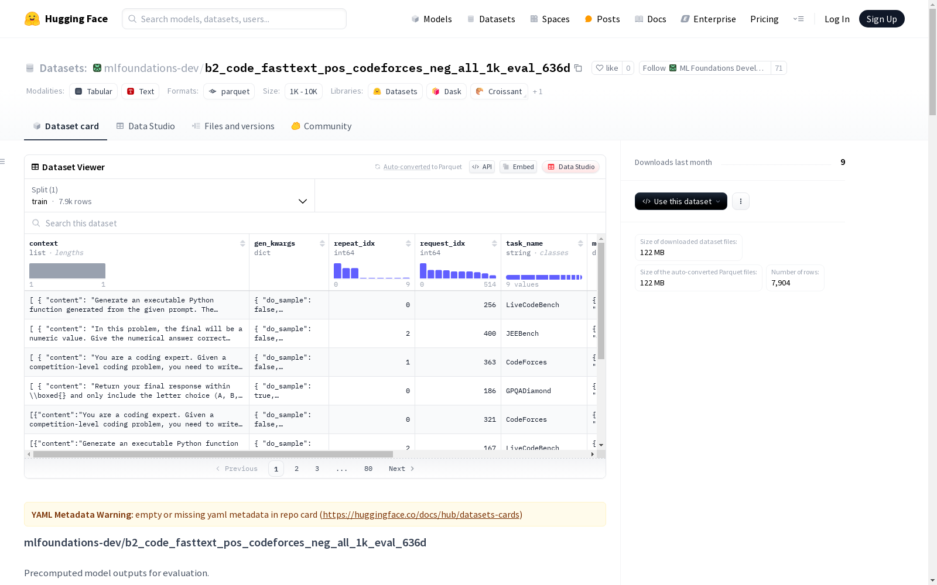Click the Datasets breadcrumb icon

(x=30, y=68)
